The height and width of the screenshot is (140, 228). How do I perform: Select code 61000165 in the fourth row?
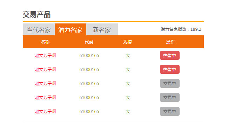pos(89,97)
